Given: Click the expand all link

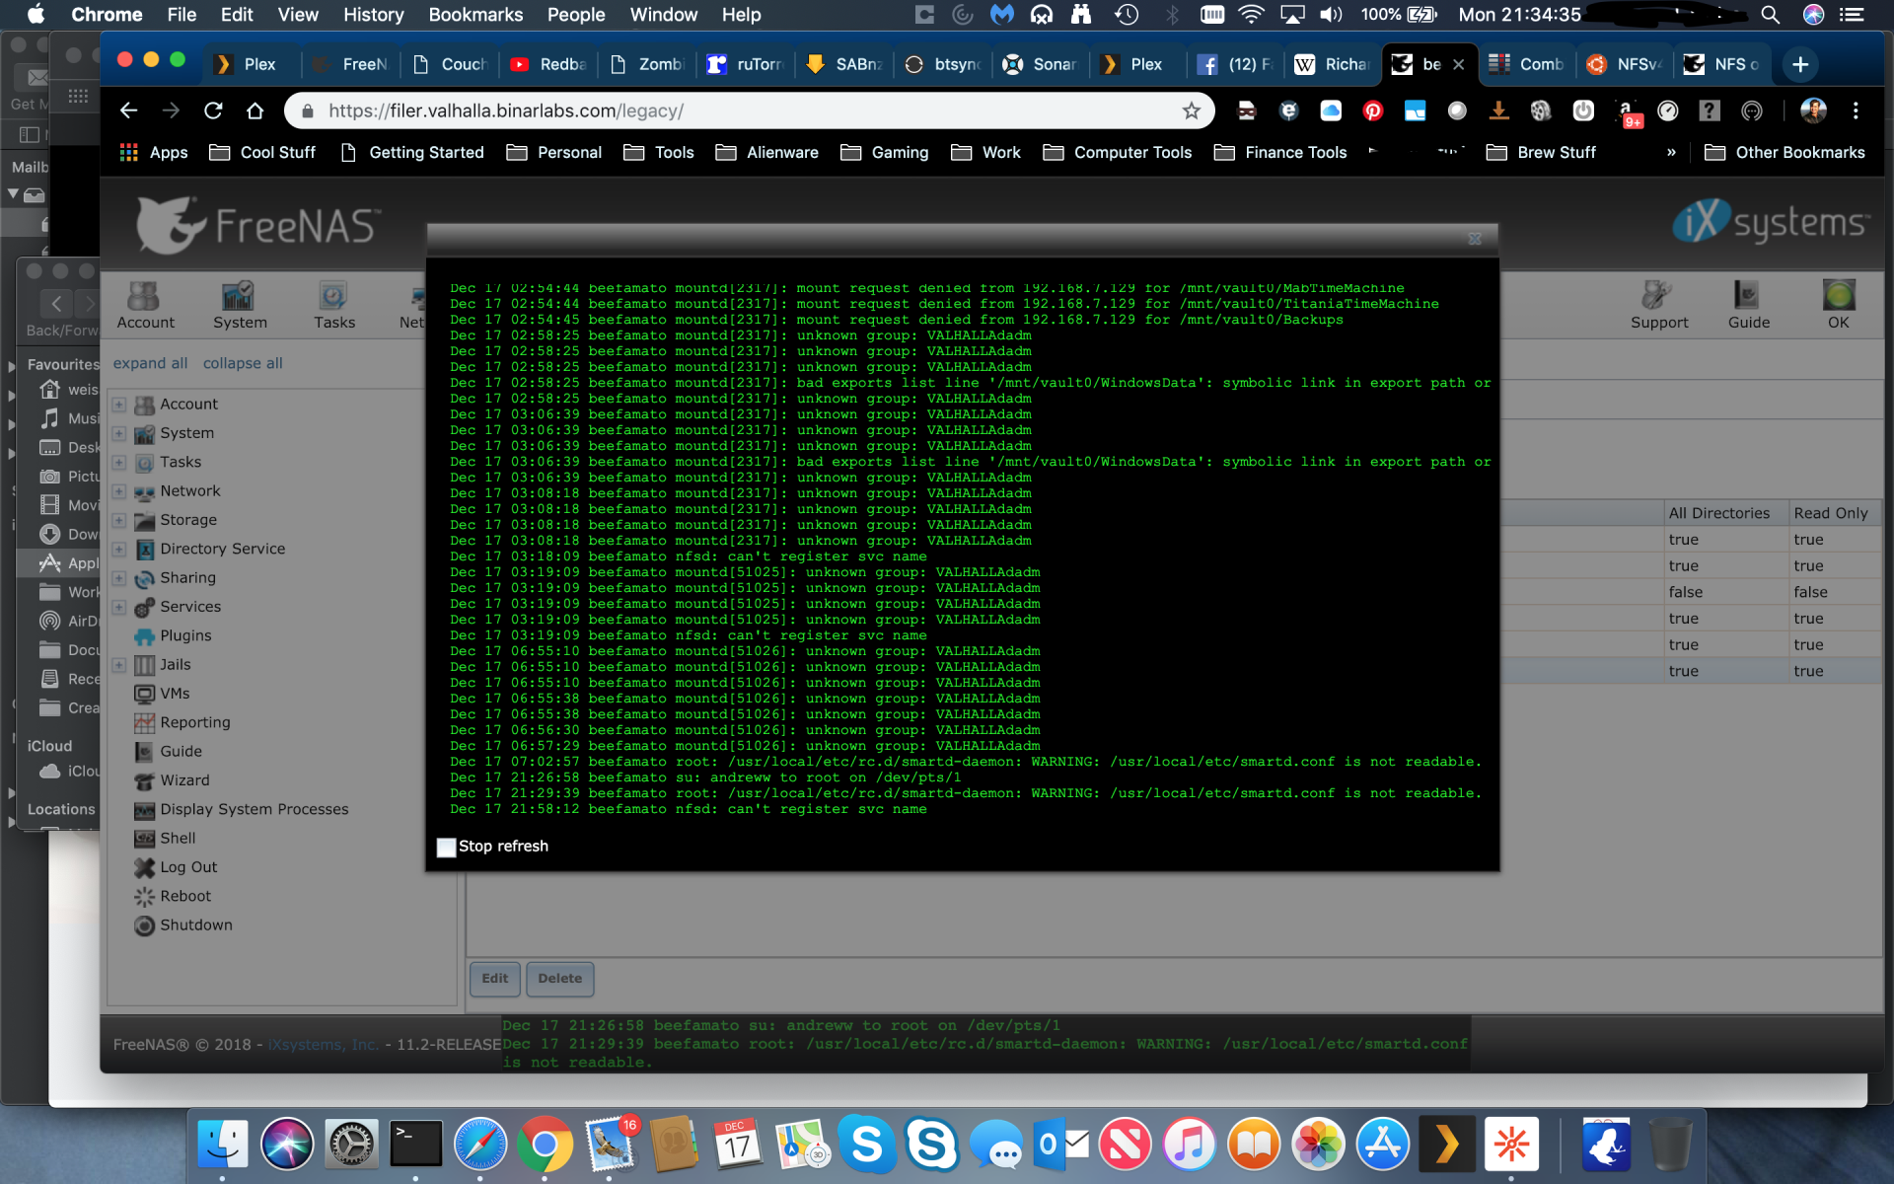Looking at the screenshot, I should pyautogui.click(x=150, y=363).
